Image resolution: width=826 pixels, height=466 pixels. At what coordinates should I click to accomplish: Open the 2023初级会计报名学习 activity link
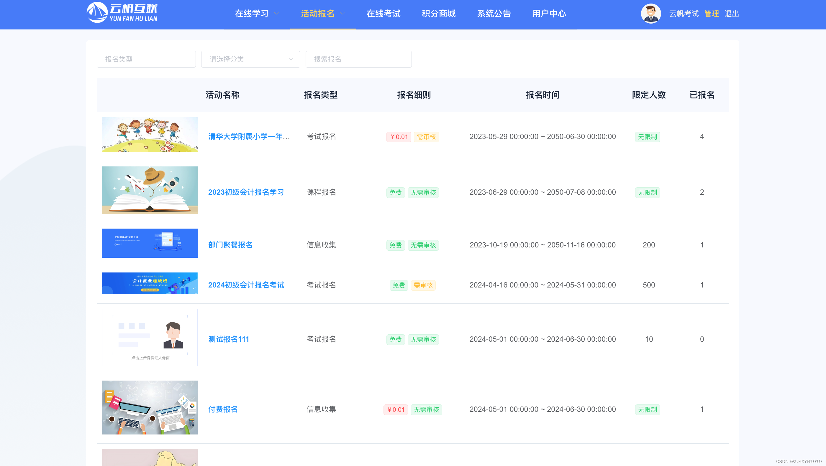(x=246, y=192)
